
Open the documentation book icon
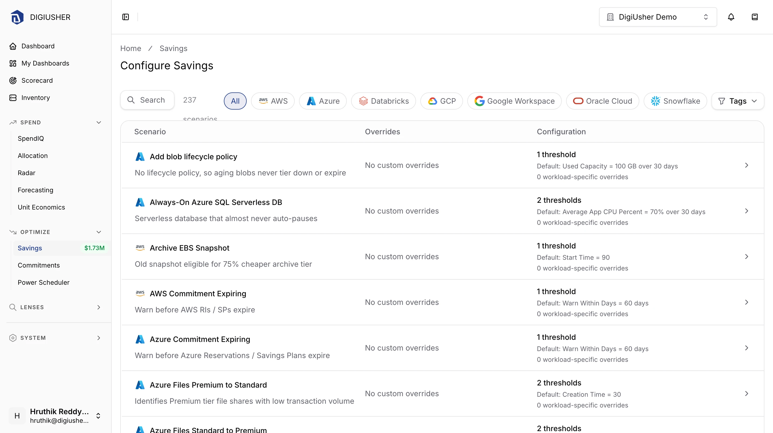click(x=754, y=17)
